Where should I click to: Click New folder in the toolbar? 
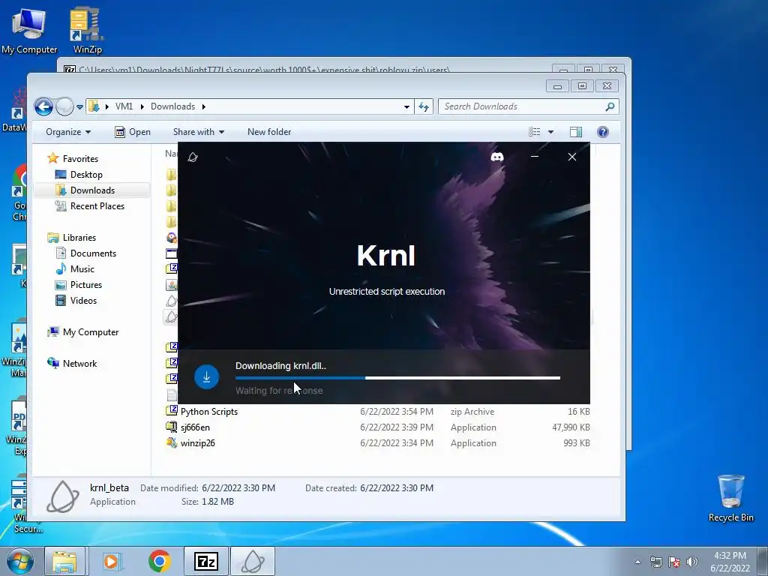pos(269,132)
